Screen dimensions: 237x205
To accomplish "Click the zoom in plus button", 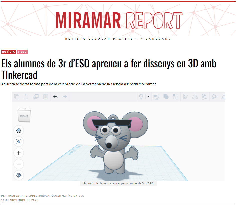I will [19, 153].
